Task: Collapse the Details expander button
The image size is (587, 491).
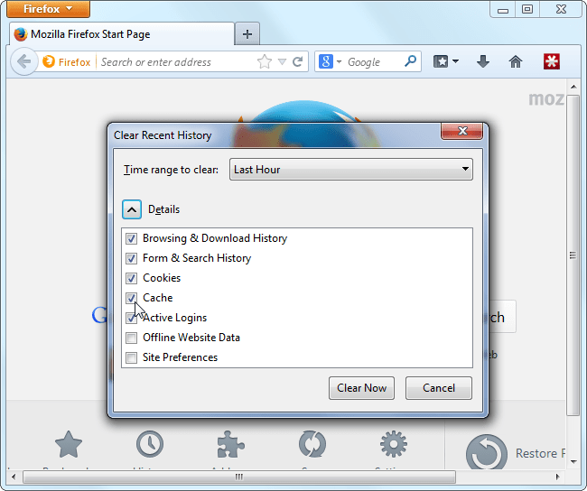Action: (x=132, y=209)
